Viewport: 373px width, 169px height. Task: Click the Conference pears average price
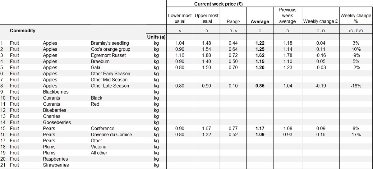[x=260, y=128]
